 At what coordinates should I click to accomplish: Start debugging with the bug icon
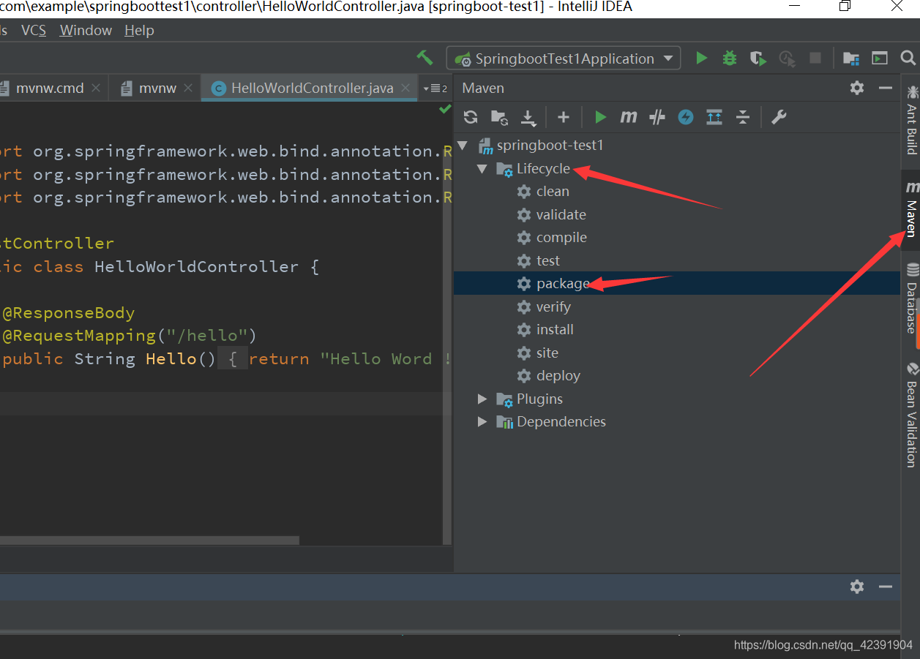pyautogui.click(x=729, y=58)
